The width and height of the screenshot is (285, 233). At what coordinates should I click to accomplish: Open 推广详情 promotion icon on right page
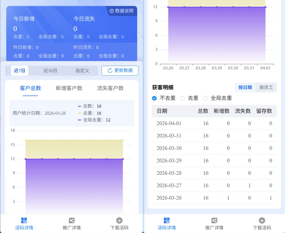tap(214, 220)
